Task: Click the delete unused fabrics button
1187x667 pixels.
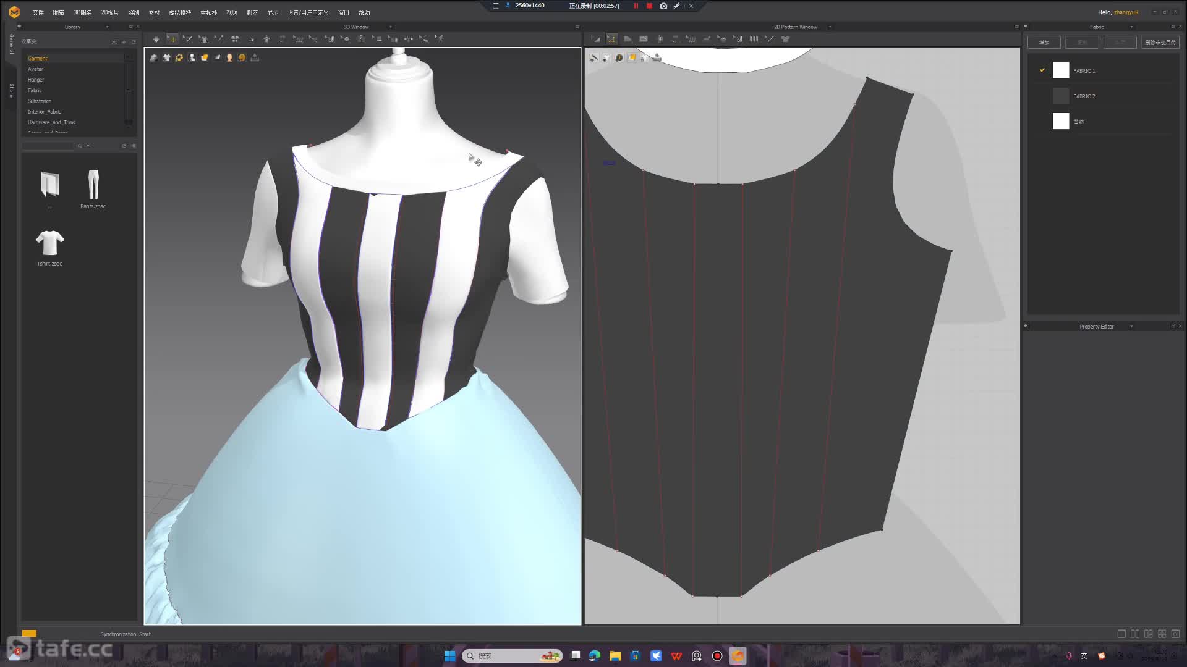Action: pos(1160,43)
